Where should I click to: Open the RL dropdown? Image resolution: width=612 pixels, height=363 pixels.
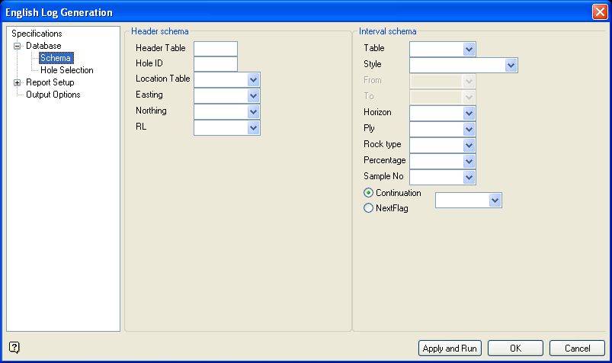point(253,128)
